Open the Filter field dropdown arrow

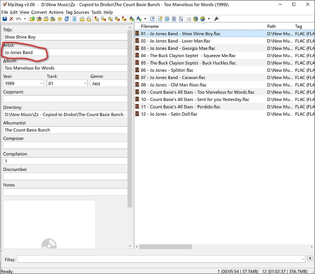pos(303,259)
